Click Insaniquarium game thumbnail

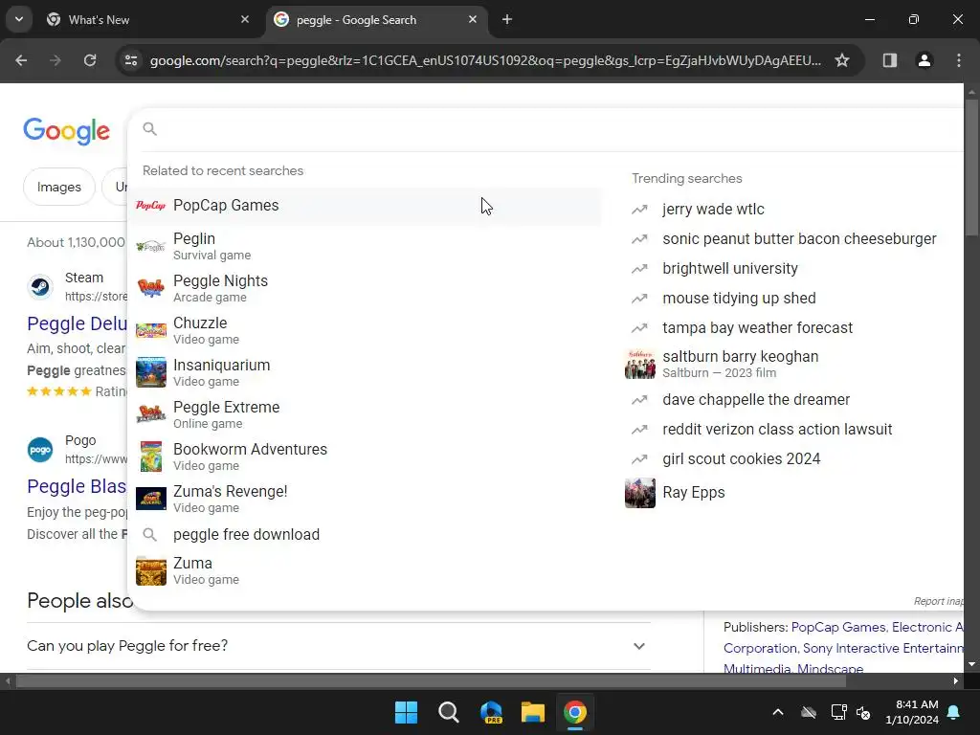tap(150, 372)
